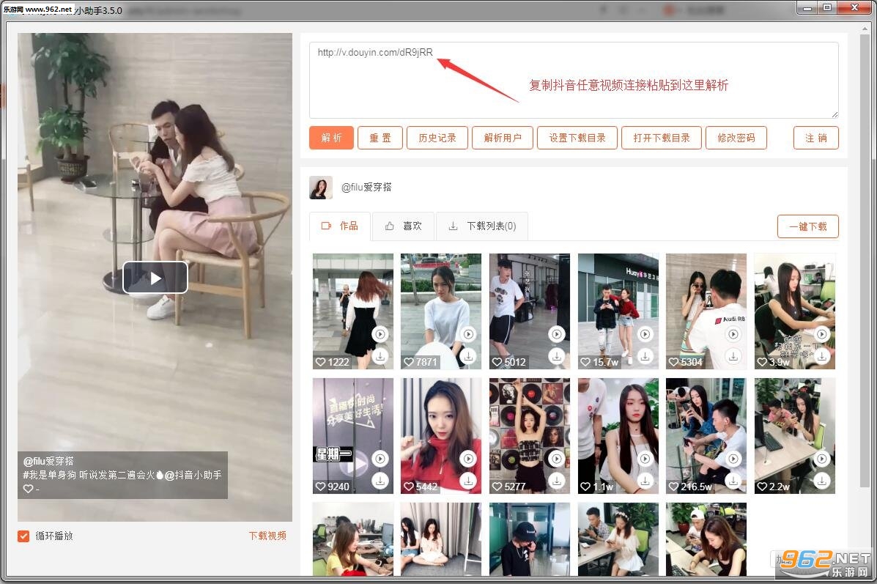This screenshot has height=584, width=877.
Task: Play the video with 1222 likes
Action: coord(380,334)
